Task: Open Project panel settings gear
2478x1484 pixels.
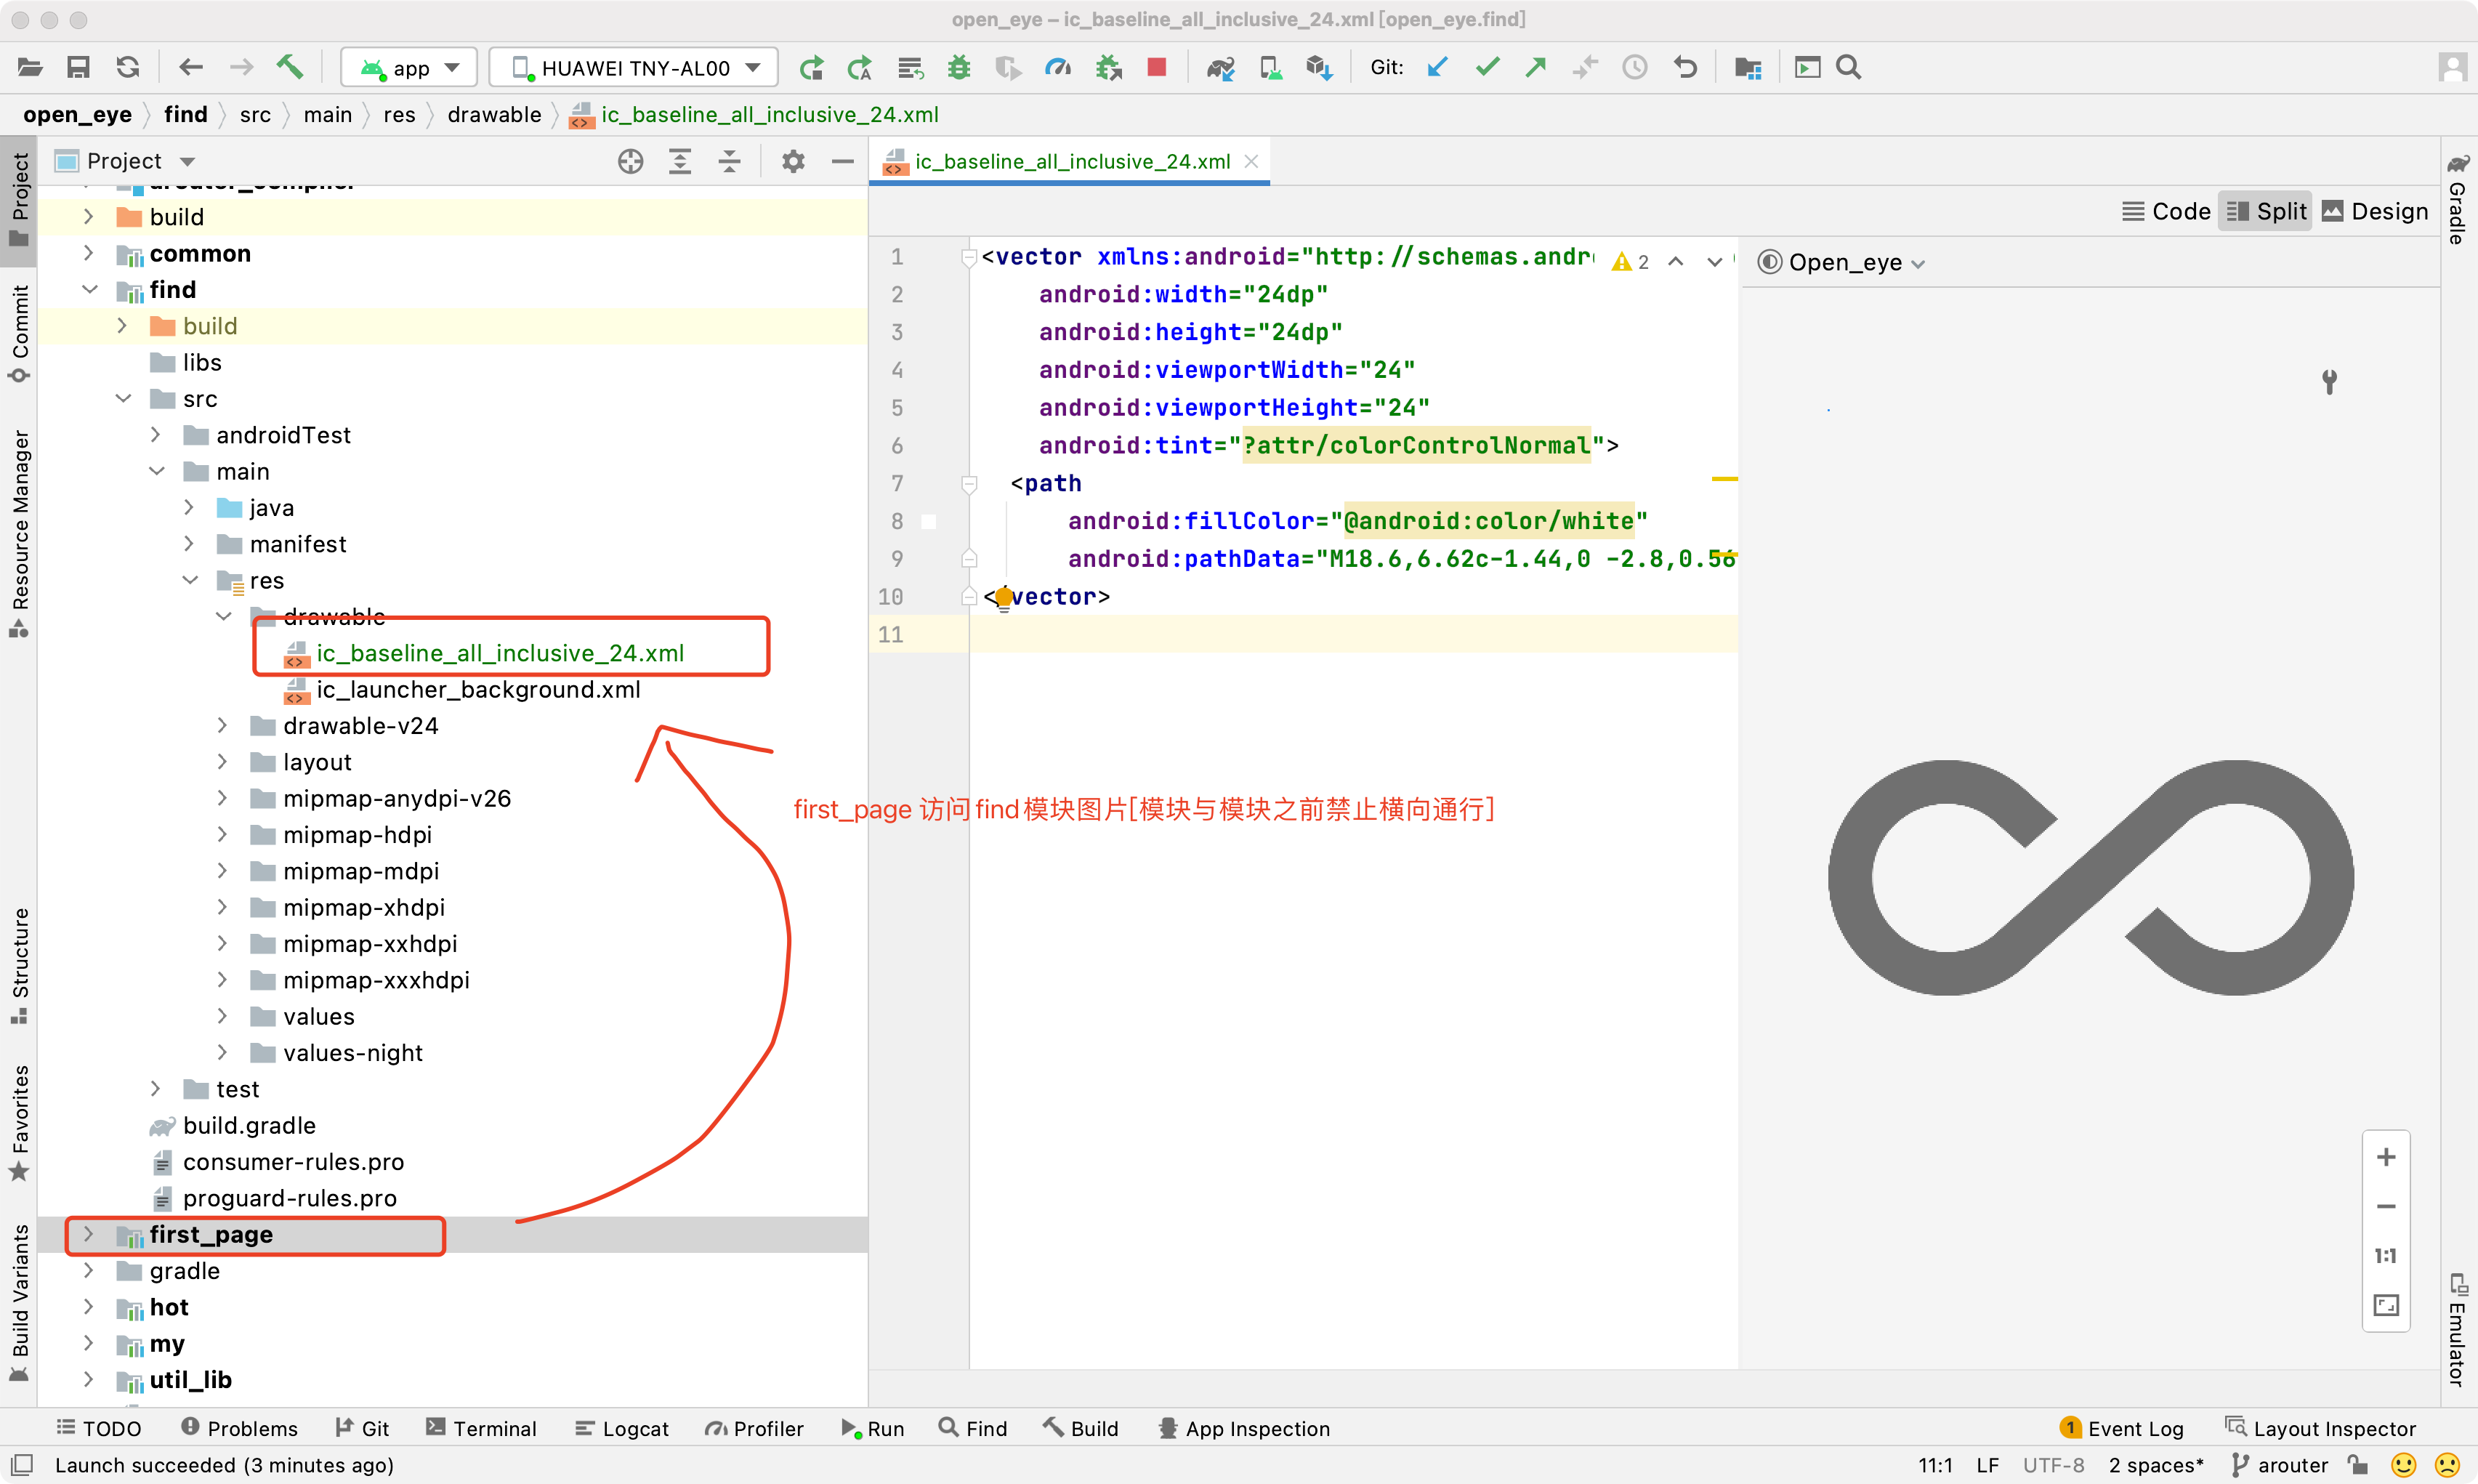Action: pos(793,161)
